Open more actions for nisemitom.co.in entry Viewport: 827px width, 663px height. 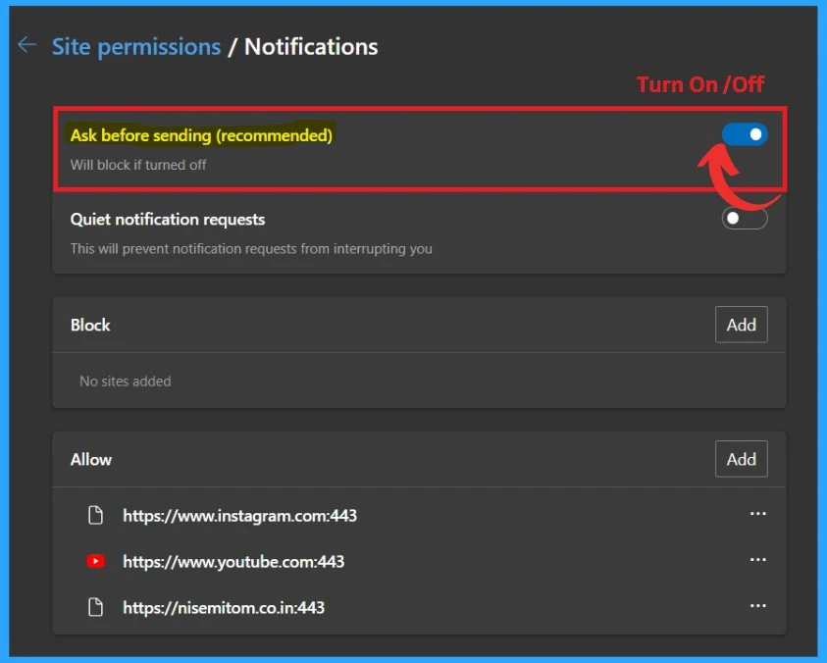click(757, 606)
